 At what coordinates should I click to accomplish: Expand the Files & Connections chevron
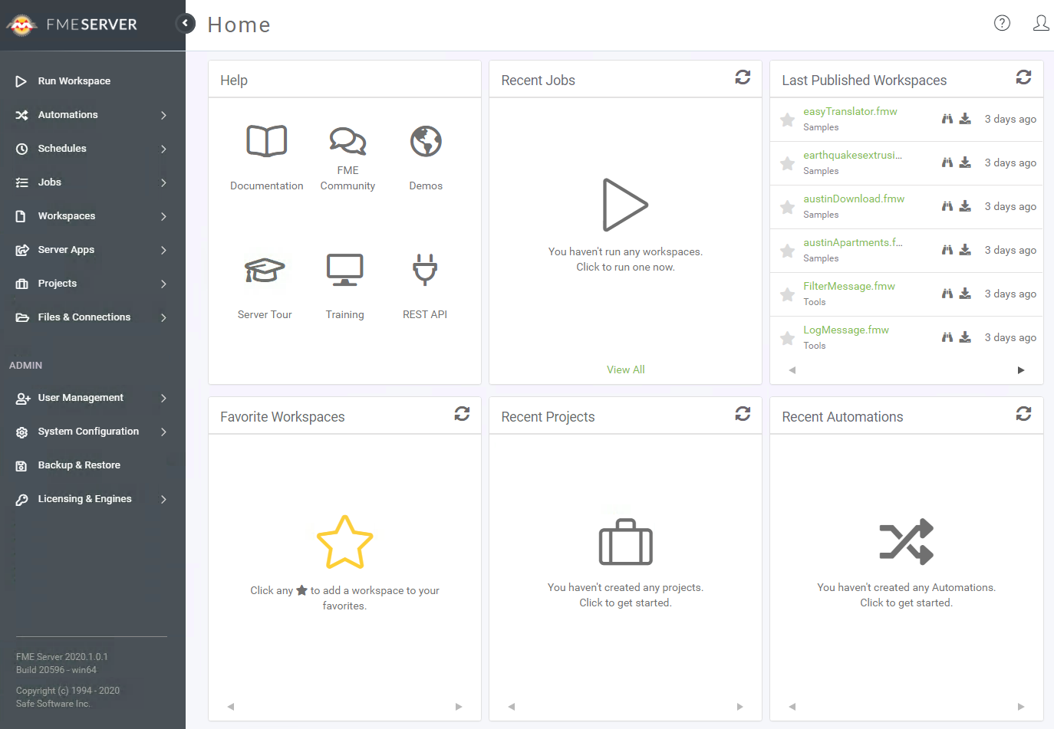163,317
